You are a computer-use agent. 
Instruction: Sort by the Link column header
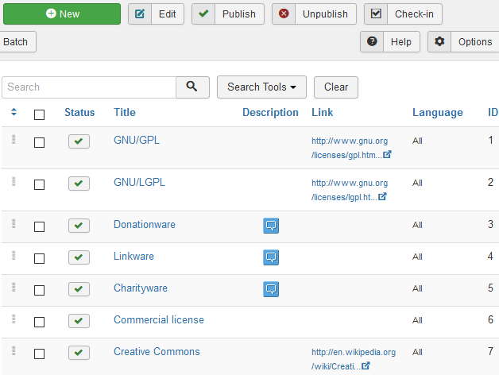click(x=322, y=112)
